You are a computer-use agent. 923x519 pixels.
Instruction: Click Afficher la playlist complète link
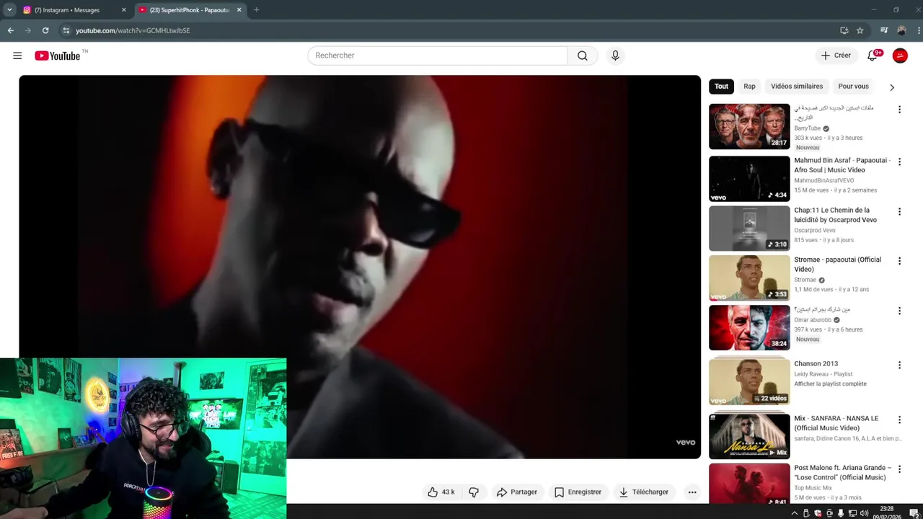[830, 384]
